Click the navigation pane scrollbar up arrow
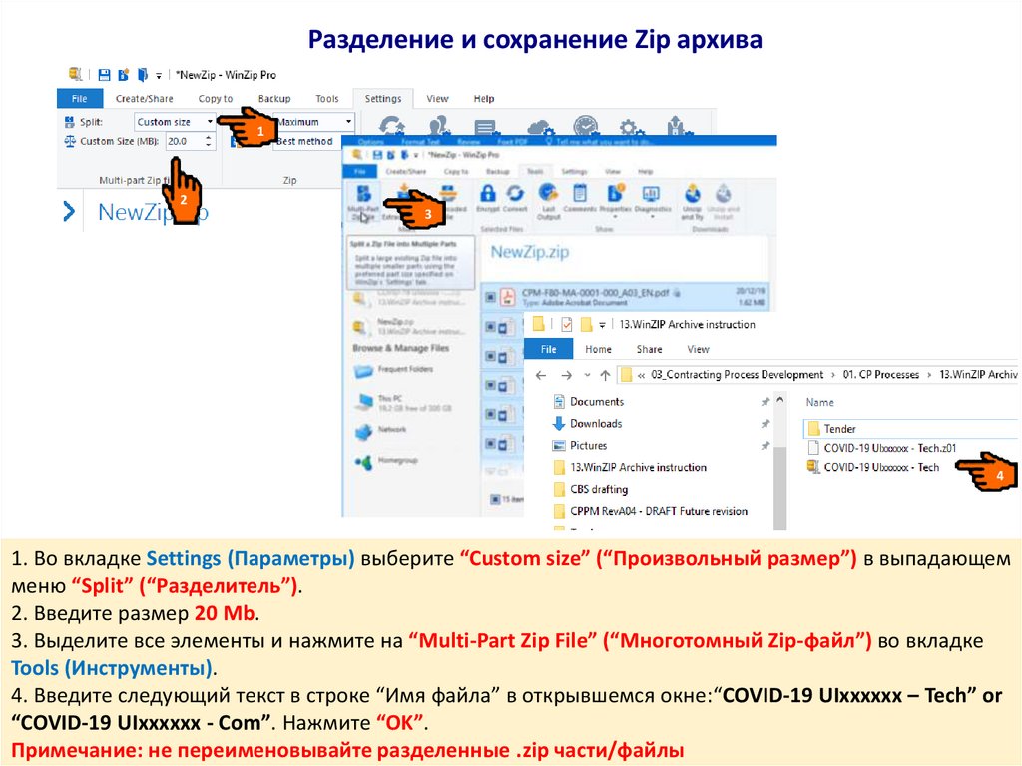1022x766 pixels. [780, 399]
